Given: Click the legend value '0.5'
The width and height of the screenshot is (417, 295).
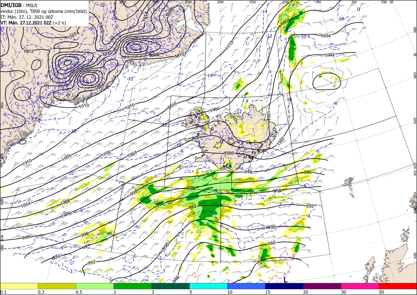Looking at the screenshot, I should click(78, 292).
